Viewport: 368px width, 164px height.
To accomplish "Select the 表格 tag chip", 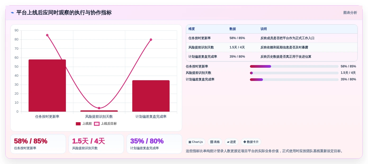I will (215, 142).
